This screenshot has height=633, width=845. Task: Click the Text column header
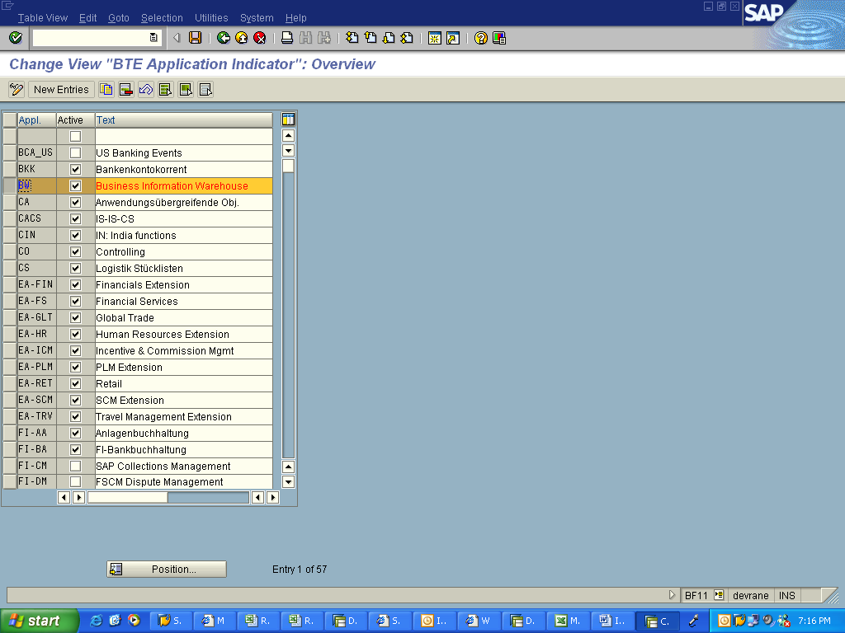tap(184, 120)
